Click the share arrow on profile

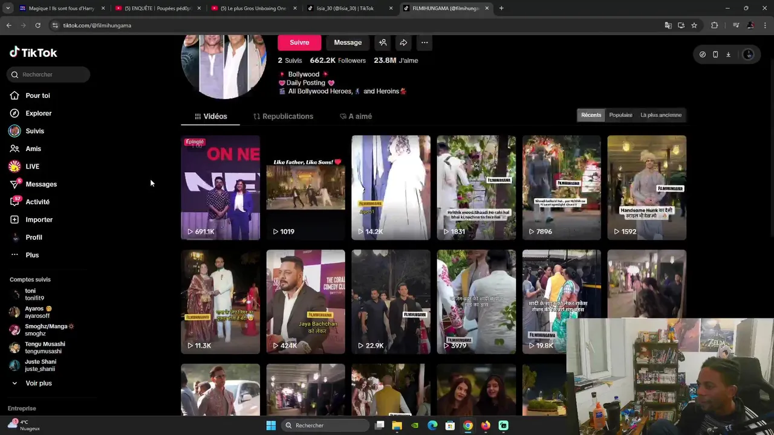(403, 42)
